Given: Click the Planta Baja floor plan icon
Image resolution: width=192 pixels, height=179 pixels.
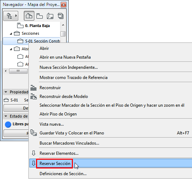Looking at the screenshot, I should pyautogui.click(x=20, y=26).
